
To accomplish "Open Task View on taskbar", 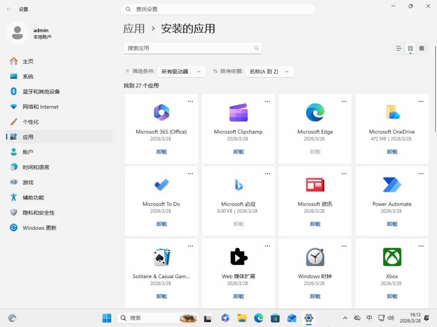I will (x=208, y=318).
